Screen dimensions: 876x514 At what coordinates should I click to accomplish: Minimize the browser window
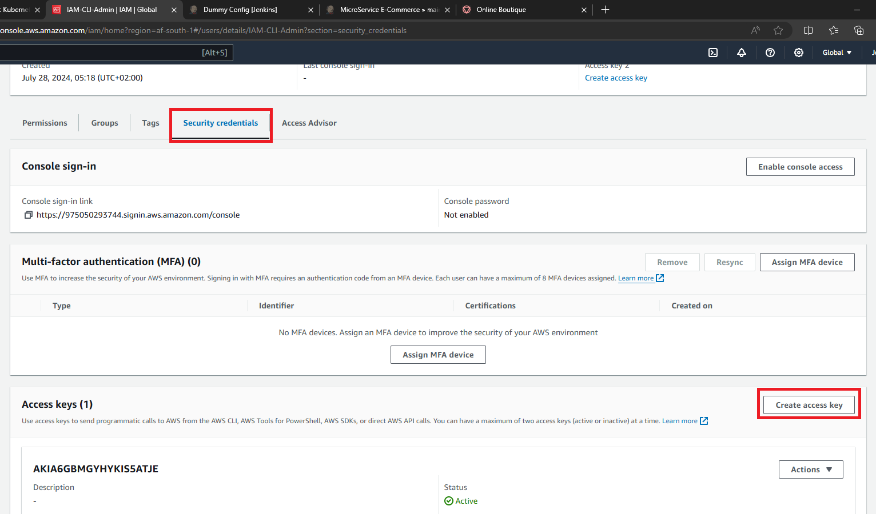point(857,10)
